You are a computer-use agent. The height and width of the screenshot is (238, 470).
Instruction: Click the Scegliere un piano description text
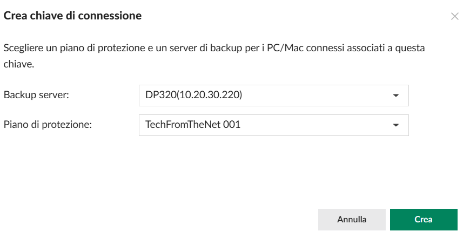(214, 47)
